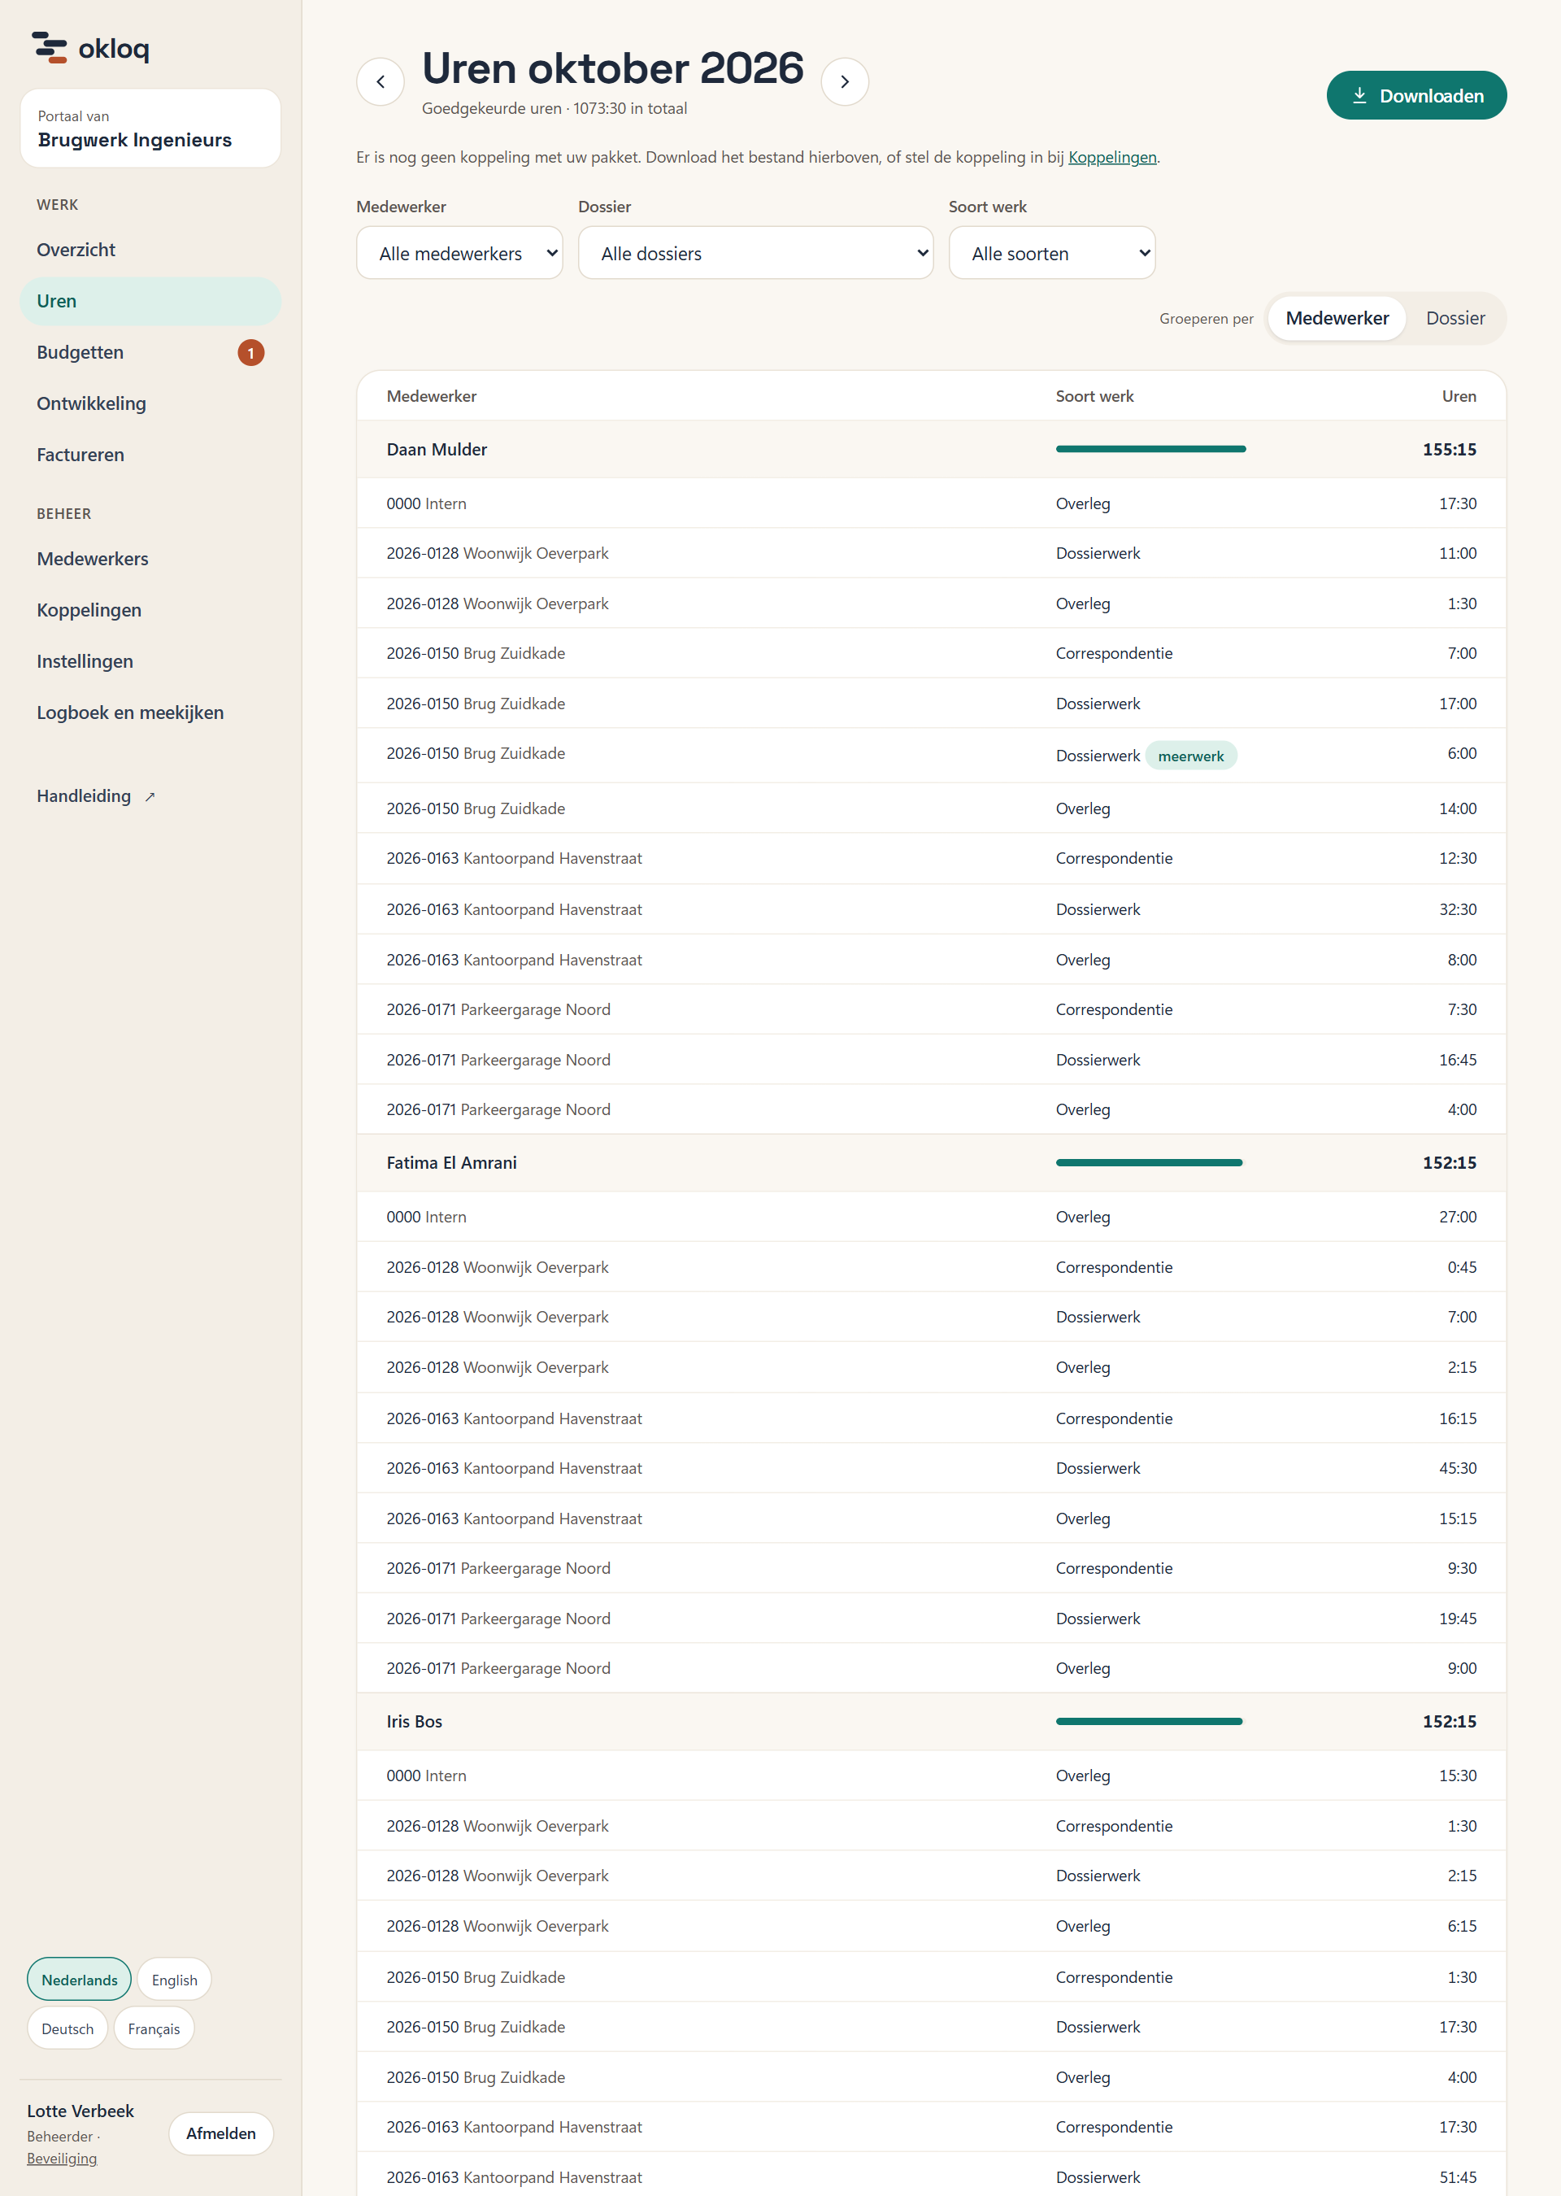Click Daan Mulder's total 155:15
The height and width of the screenshot is (2196, 1561).
click(x=1449, y=449)
